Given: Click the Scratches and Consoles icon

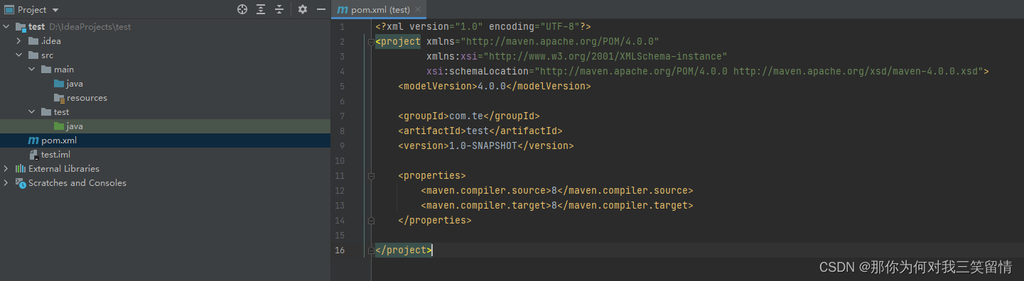Looking at the screenshot, I should (x=21, y=183).
